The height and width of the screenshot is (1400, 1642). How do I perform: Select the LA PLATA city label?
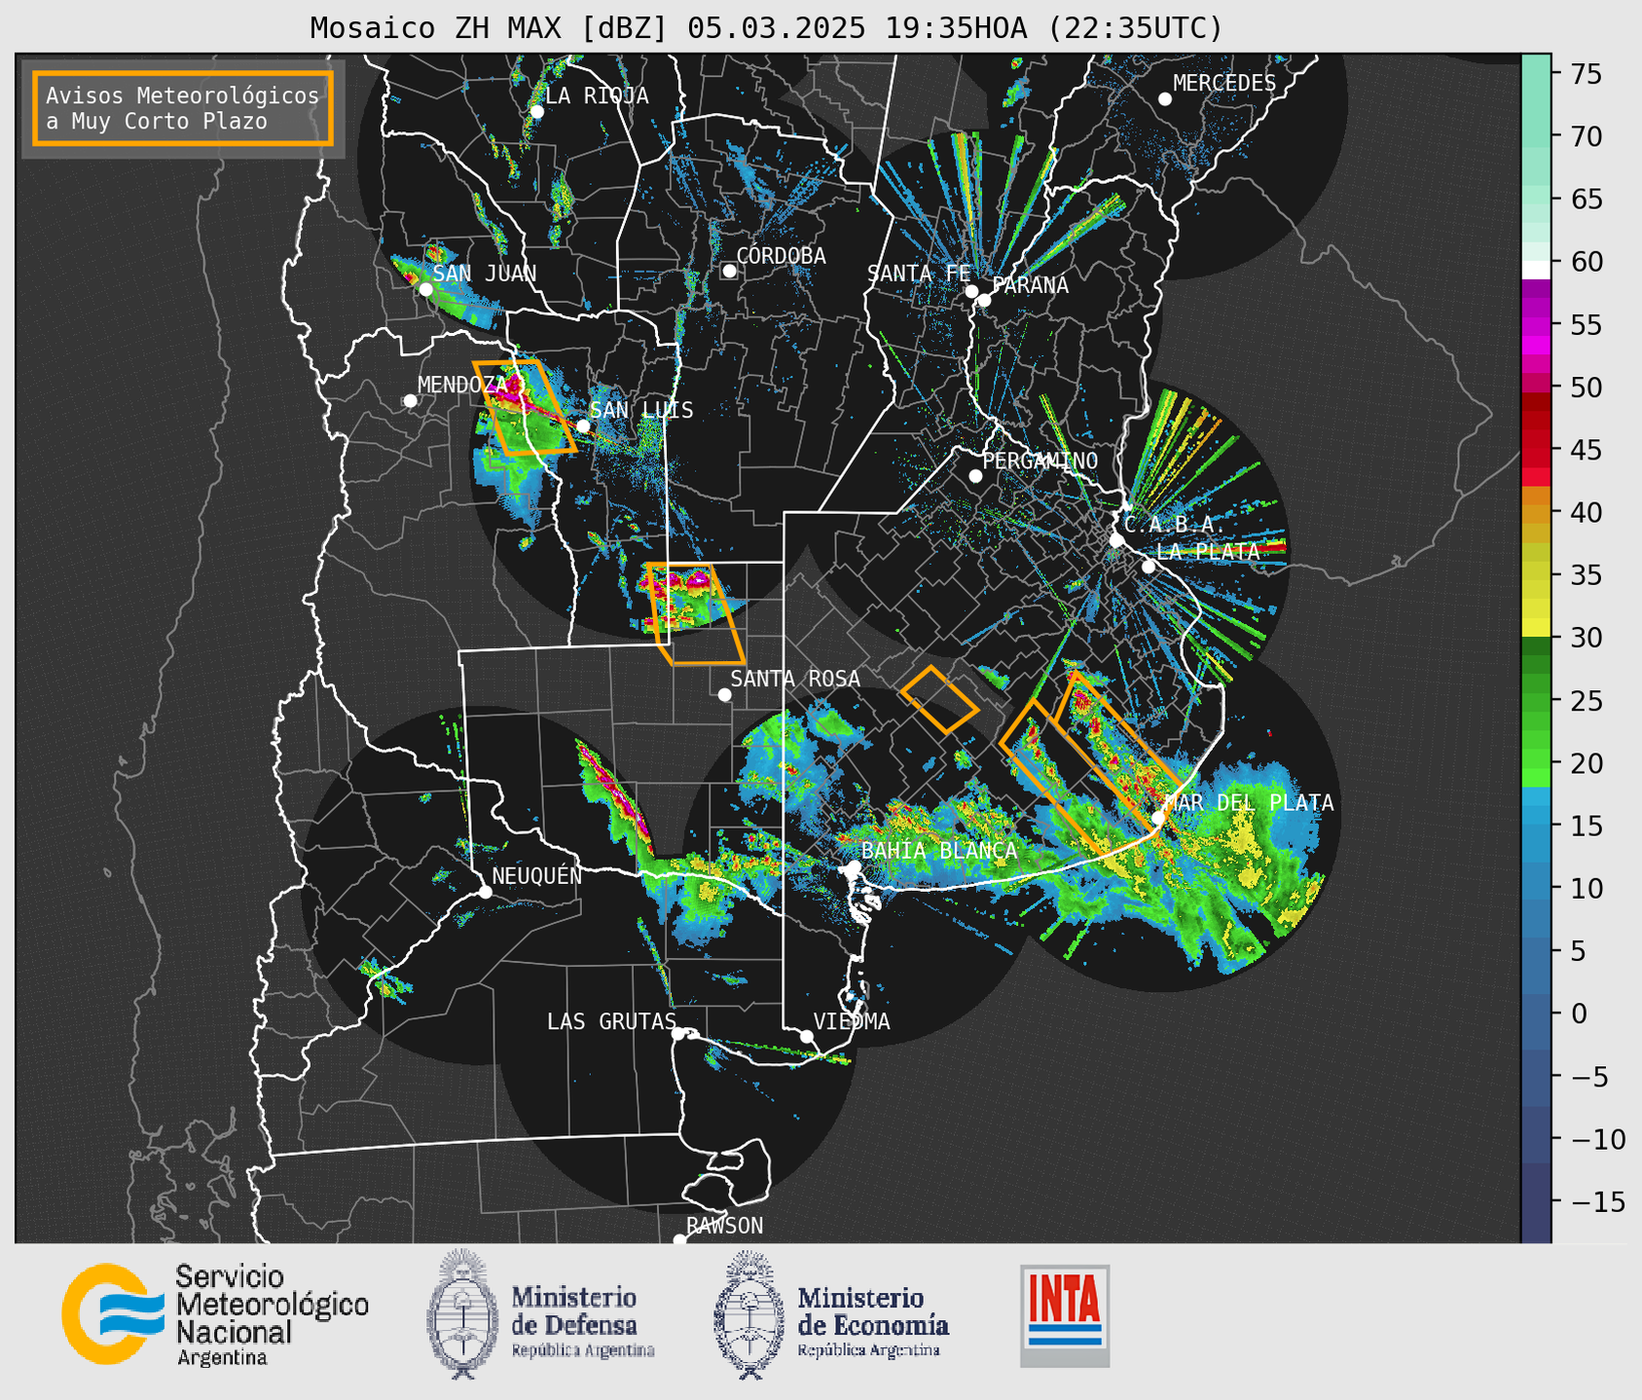[1208, 551]
